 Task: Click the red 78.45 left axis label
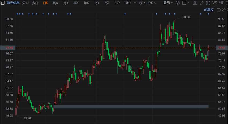coord(9,48)
